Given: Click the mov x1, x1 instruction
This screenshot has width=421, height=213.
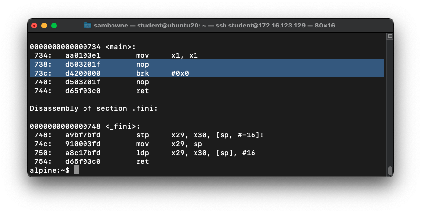Looking at the screenshot, I should click(167, 55).
